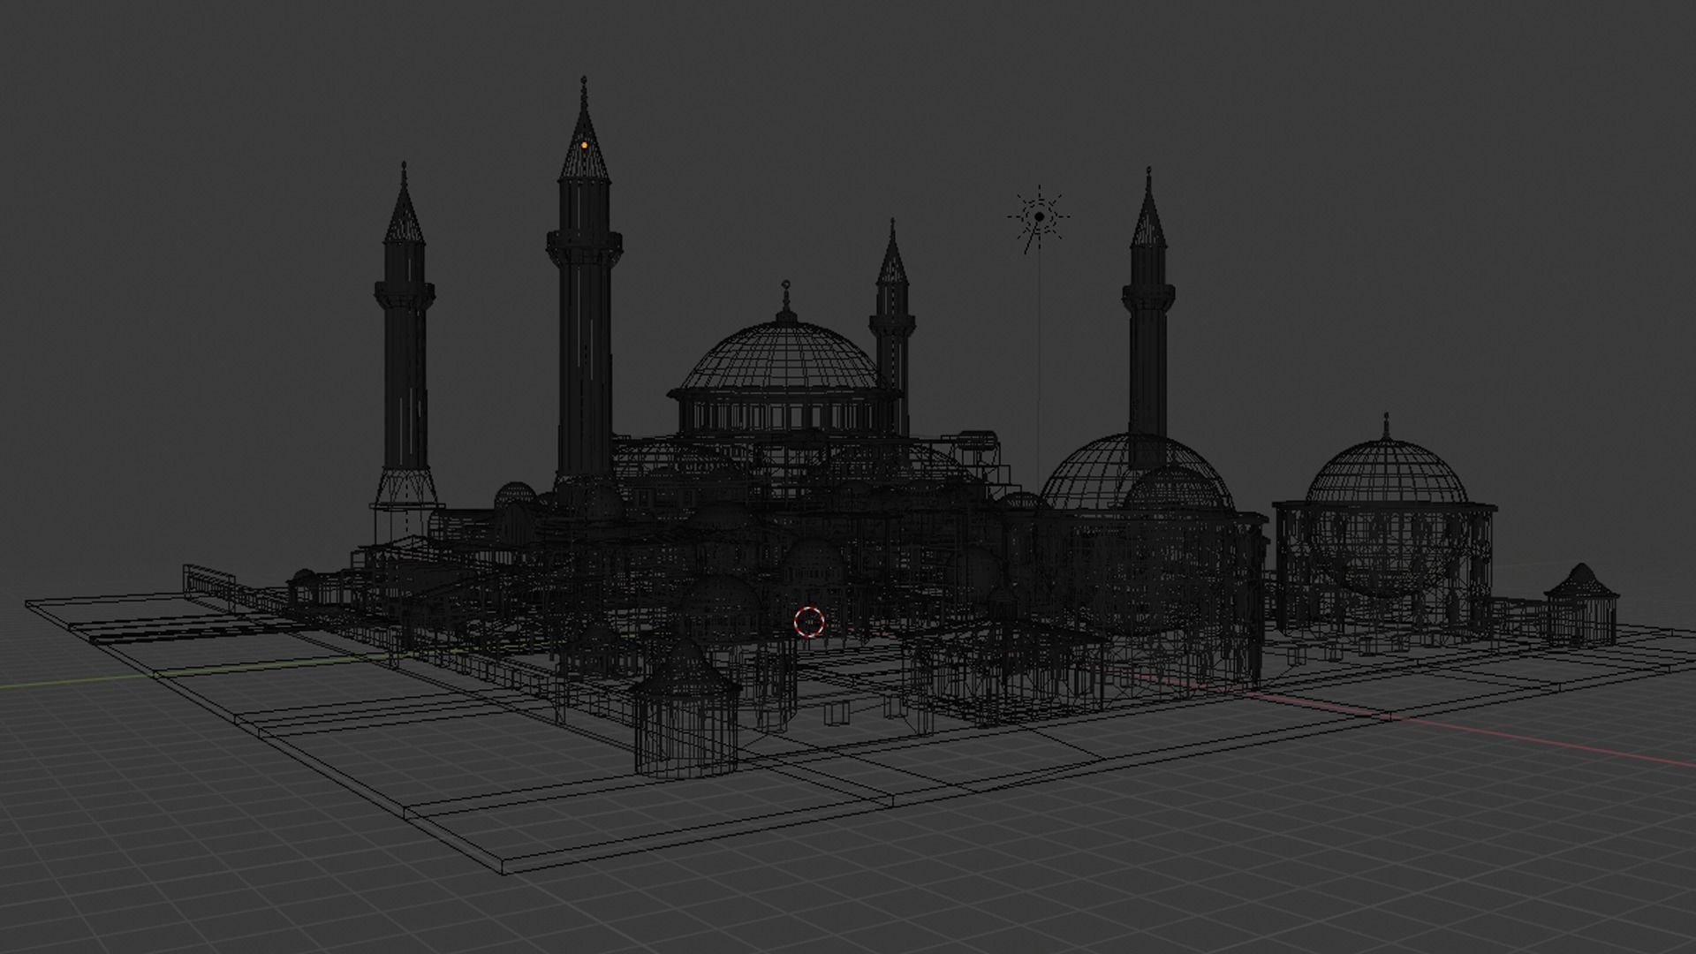
Task: Select the small domed kiosk at far right
Action: click(x=1581, y=606)
